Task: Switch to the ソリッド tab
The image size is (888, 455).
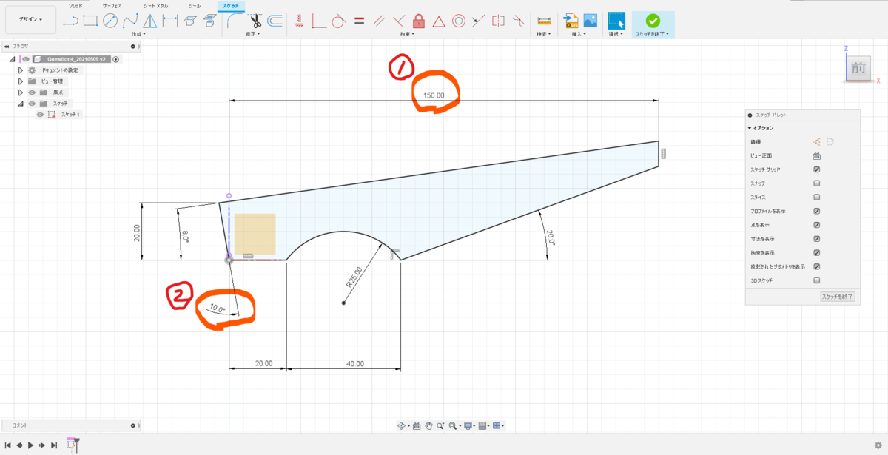Action: click(x=75, y=5)
